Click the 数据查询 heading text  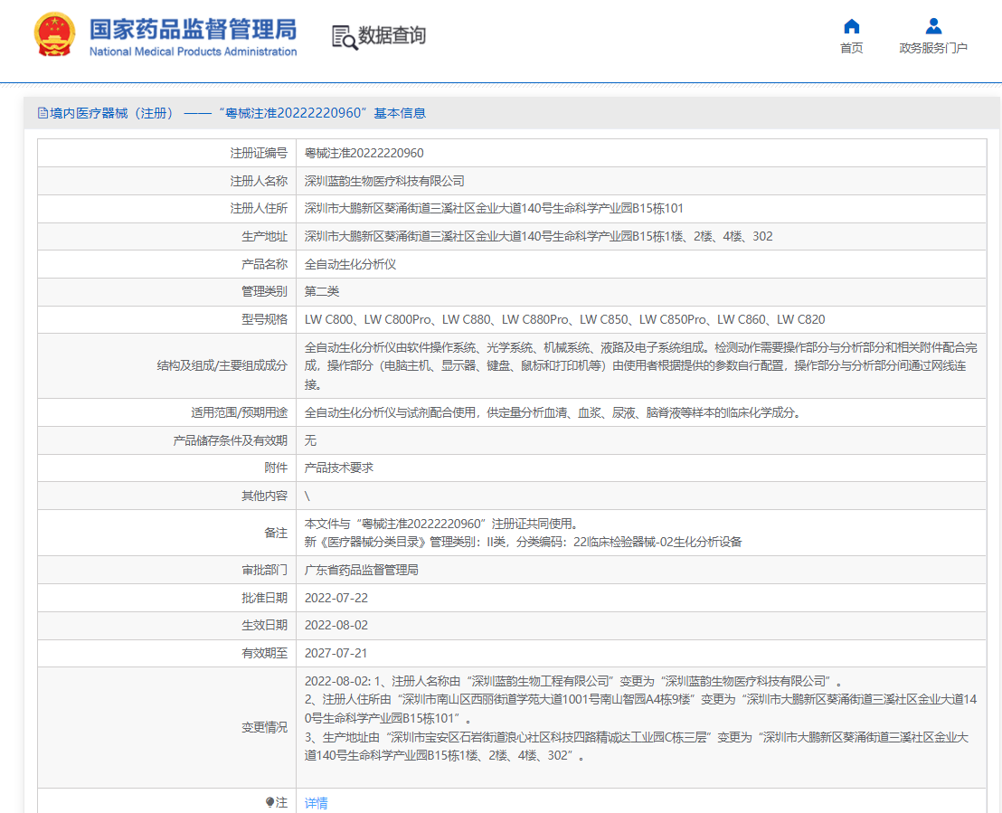tap(392, 36)
